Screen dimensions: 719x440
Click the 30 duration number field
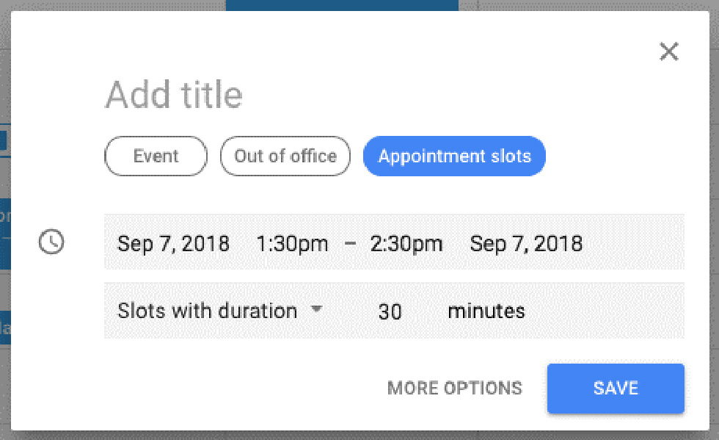point(390,311)
